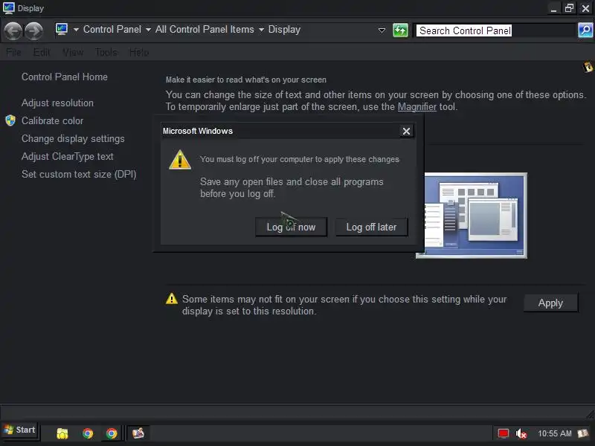Viewport: 595px width, 446px height.
Task: Open Adjust resolution link
Action: click(x=57, y=103)
